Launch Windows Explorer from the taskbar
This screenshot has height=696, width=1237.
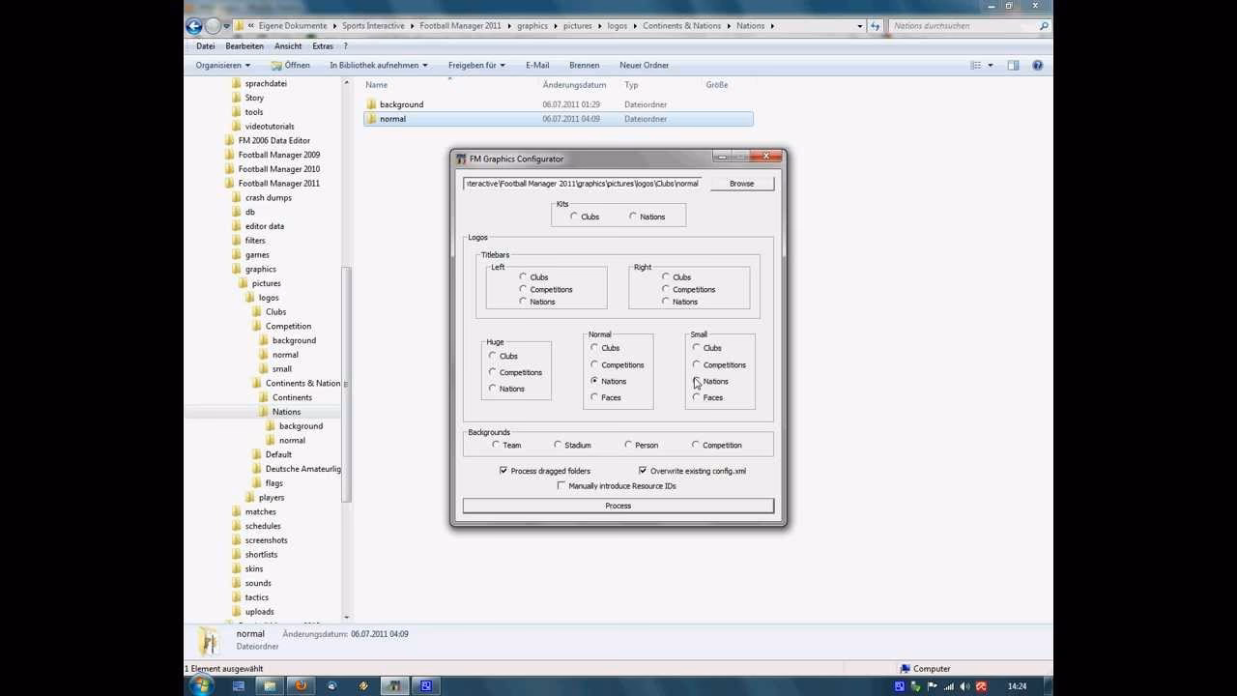[269, 687]
